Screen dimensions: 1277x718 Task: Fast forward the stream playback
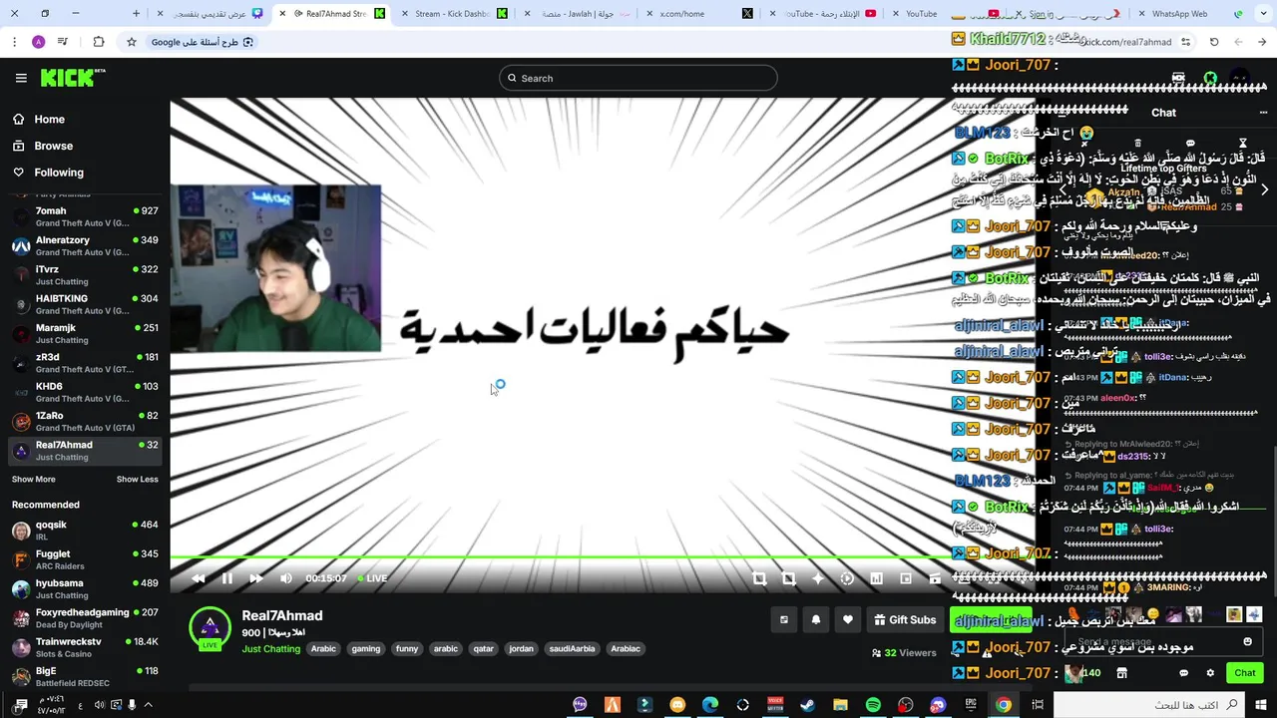pos(256,578)
